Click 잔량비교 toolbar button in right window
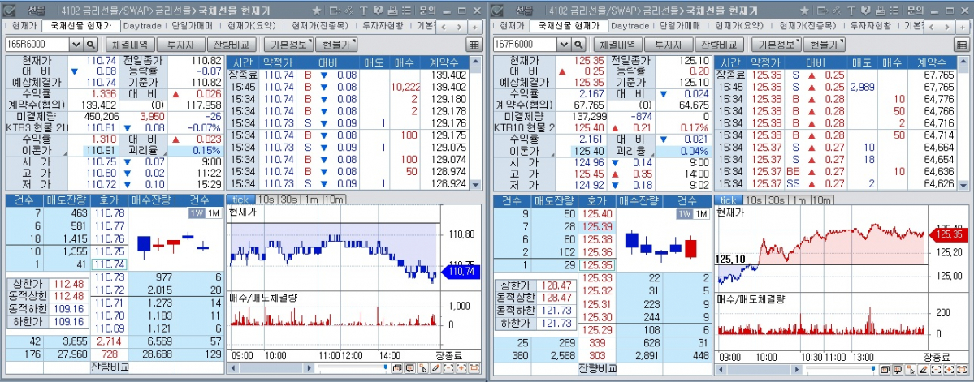 click(719, 44)
